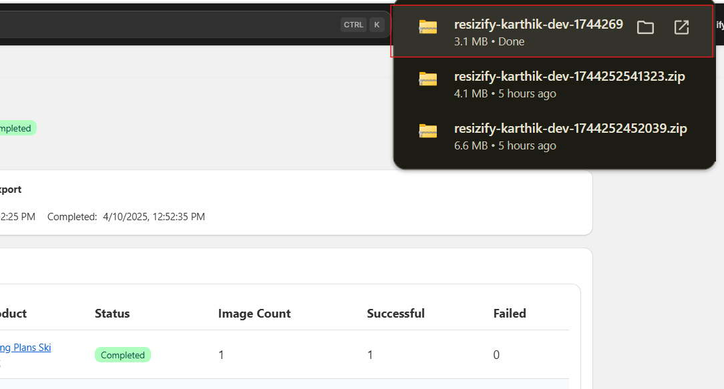Click the folder icon for resizify-karthik-dev-1744252452039.zip

pos(427,132)
